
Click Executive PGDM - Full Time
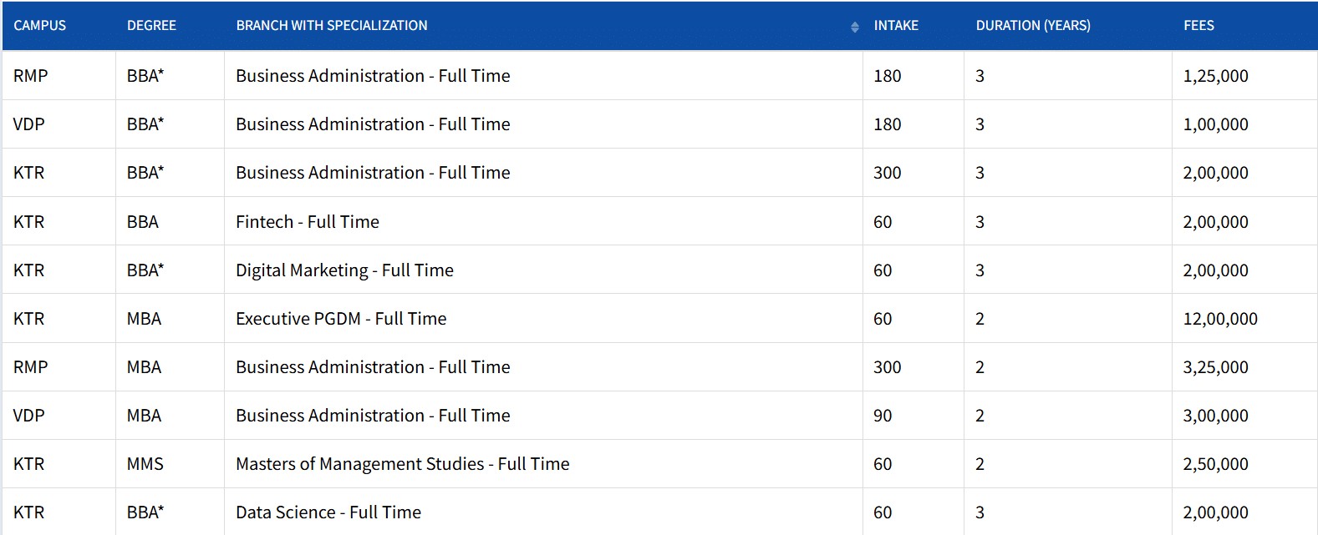pyautogui.click(x=341, y=319)
